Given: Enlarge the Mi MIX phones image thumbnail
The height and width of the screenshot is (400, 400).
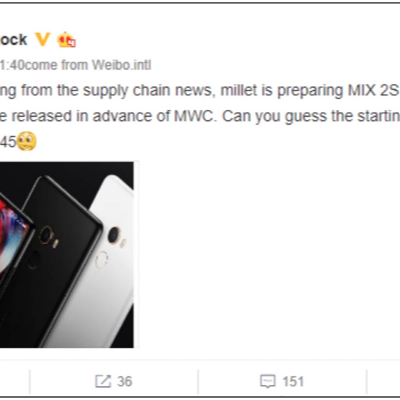Looking at the screenshot, I should (67, 255).
